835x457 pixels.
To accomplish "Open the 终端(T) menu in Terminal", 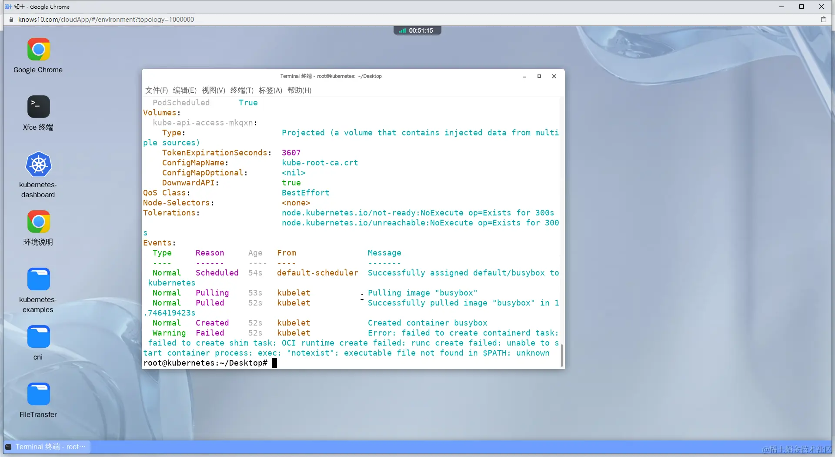I will pyautogui.click(x=242, y=90).
